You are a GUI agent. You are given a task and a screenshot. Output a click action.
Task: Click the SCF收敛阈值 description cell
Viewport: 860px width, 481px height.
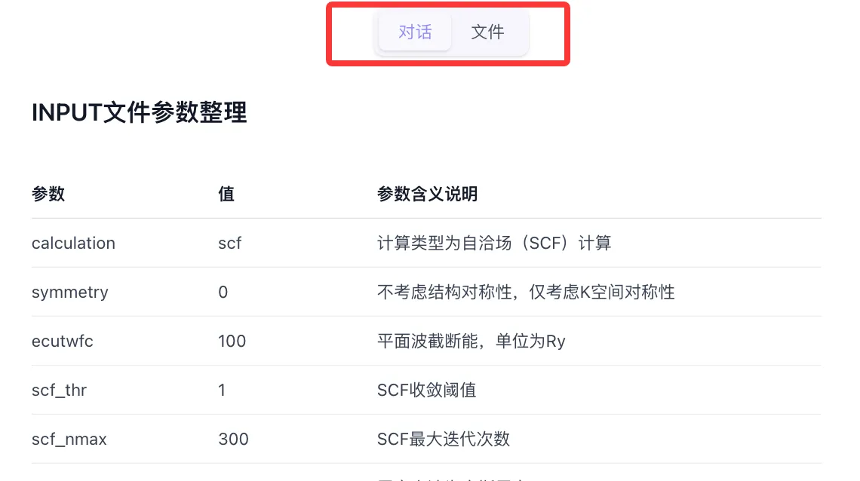427,390
